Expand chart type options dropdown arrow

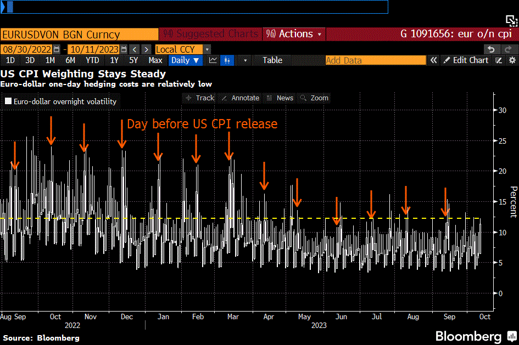pyautogui.click(x=245, y=60)
